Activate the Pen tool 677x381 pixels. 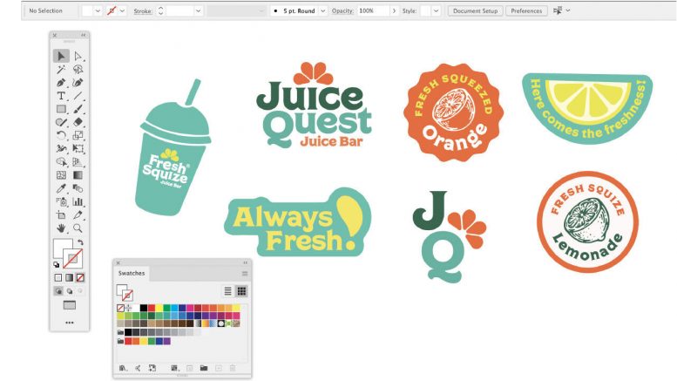(x=61, y=83)
